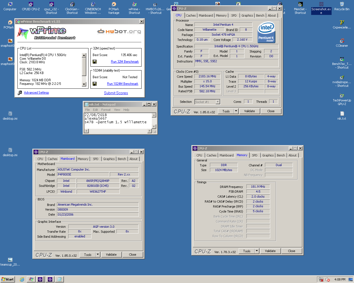The image size is (354, 283).
Task: Click the wPrime taskbar button
Action: click(x=31, y=279)
